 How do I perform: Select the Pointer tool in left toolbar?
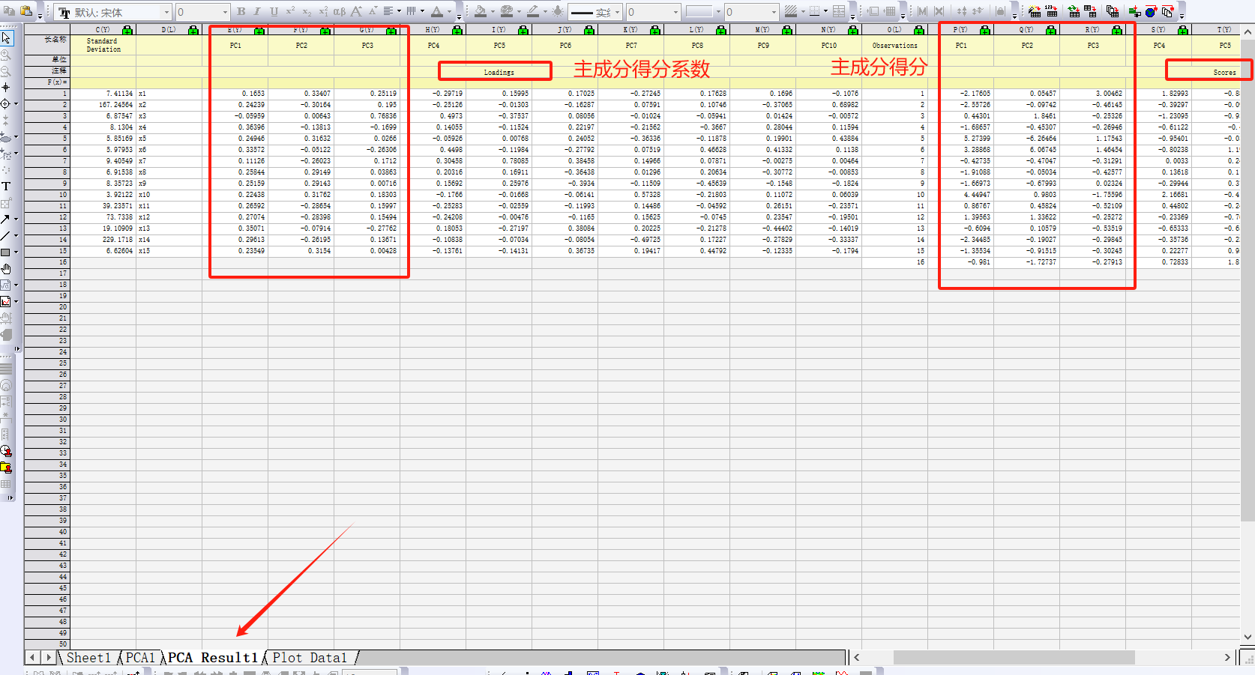tap(6, 38)
